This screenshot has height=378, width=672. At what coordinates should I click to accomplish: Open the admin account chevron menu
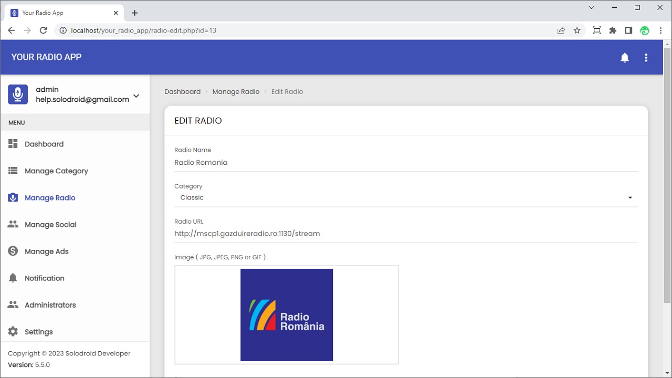[x=135, y=96]
